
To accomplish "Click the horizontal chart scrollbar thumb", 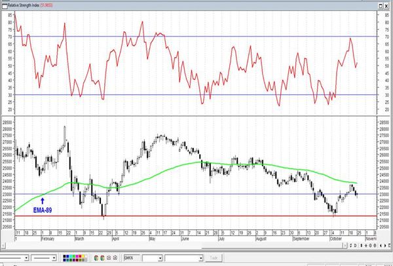I will tap(272, 246).
